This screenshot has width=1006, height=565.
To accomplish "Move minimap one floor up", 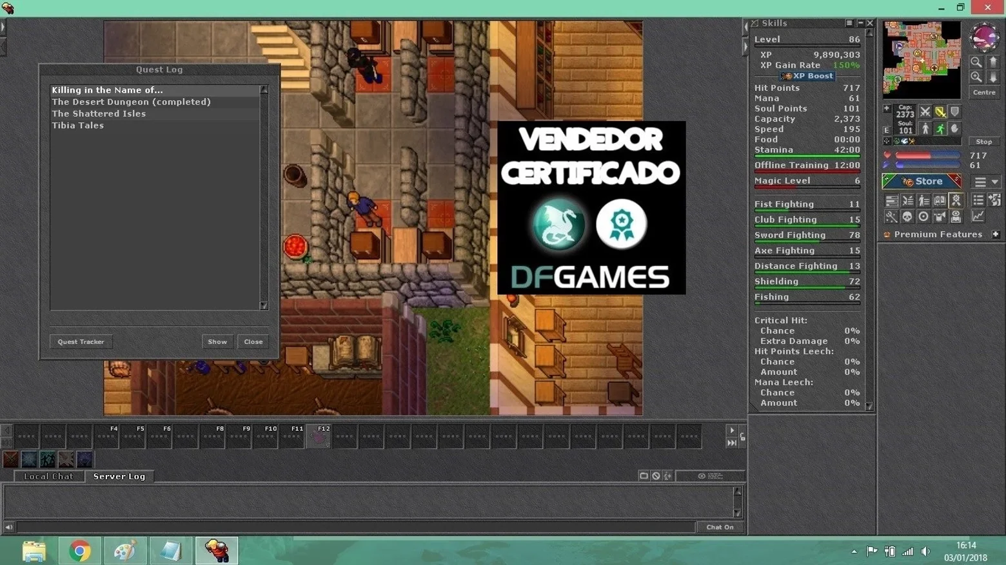I will coord(993,62).
